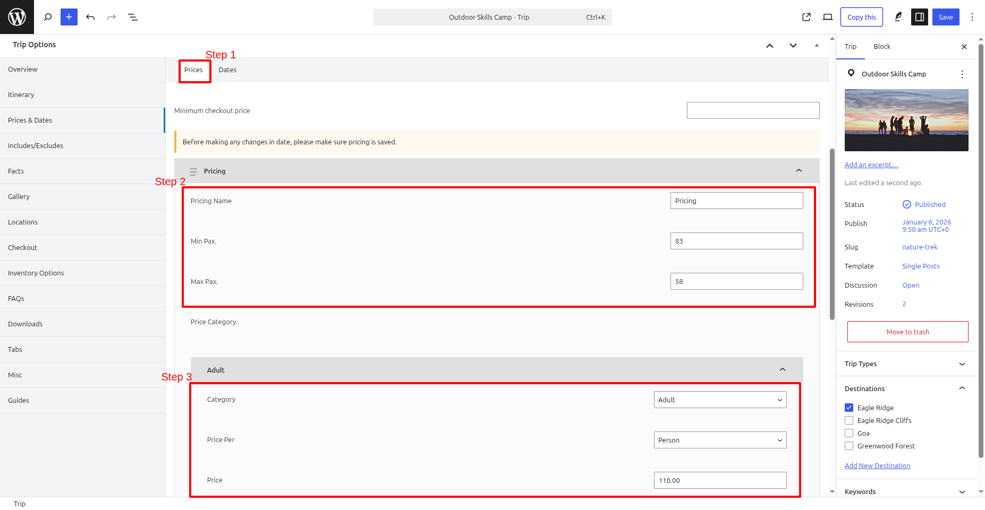Tick the Eagle Ridge Cliffs checkbox

[849, 420]
